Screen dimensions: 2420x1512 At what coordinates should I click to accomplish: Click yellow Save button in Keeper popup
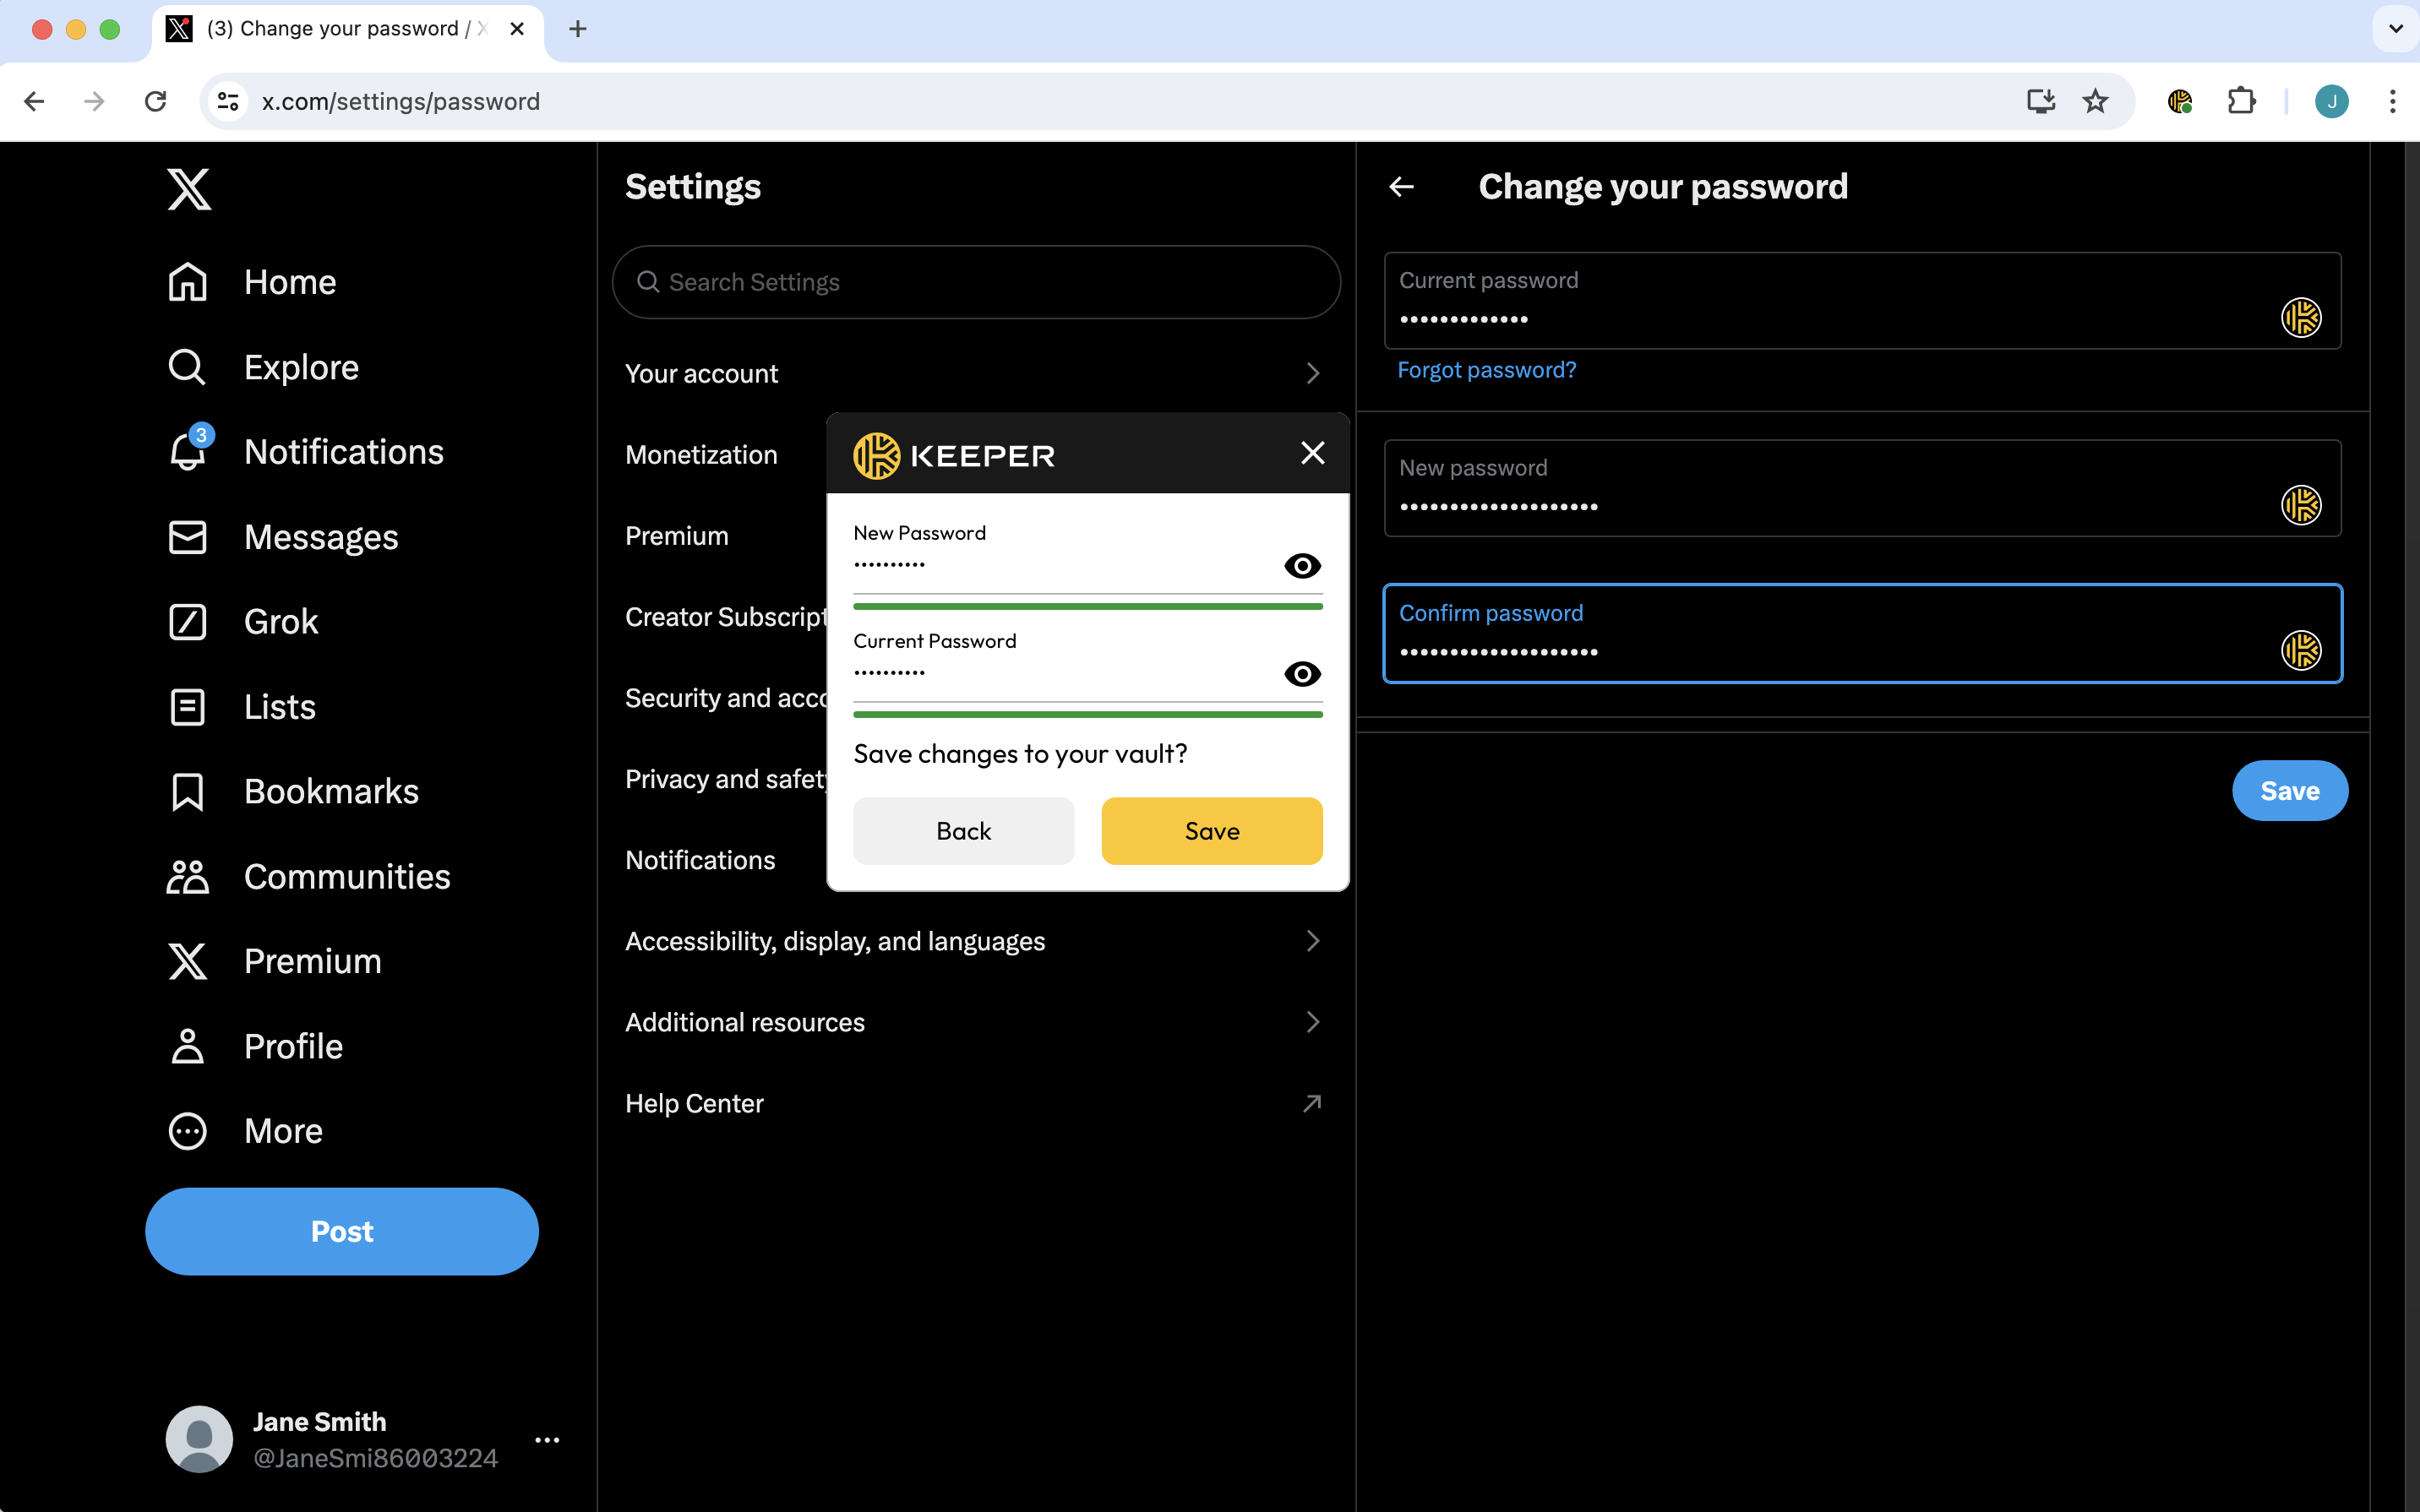pyautogui.click(x=1211, y=831)
